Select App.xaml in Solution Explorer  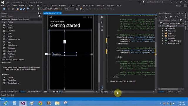click(x=171, y=38)
